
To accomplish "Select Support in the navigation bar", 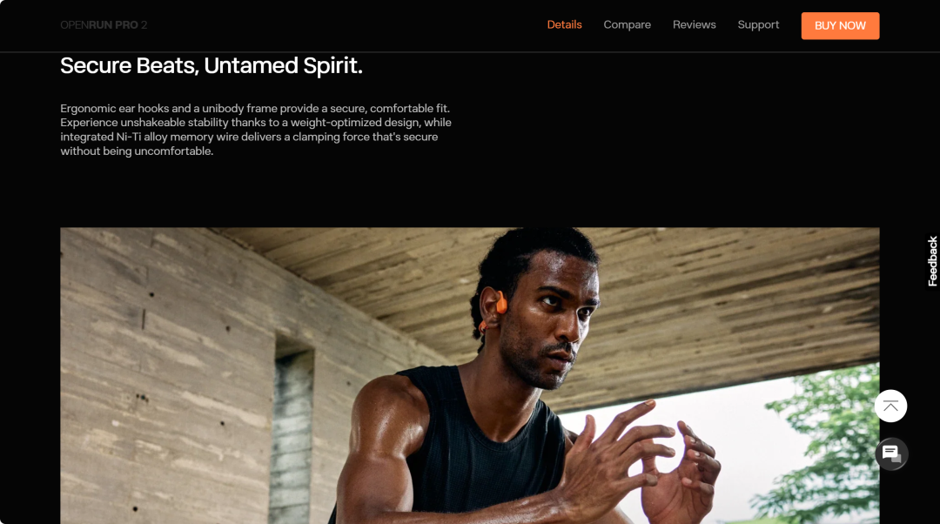I will [758, 25].
